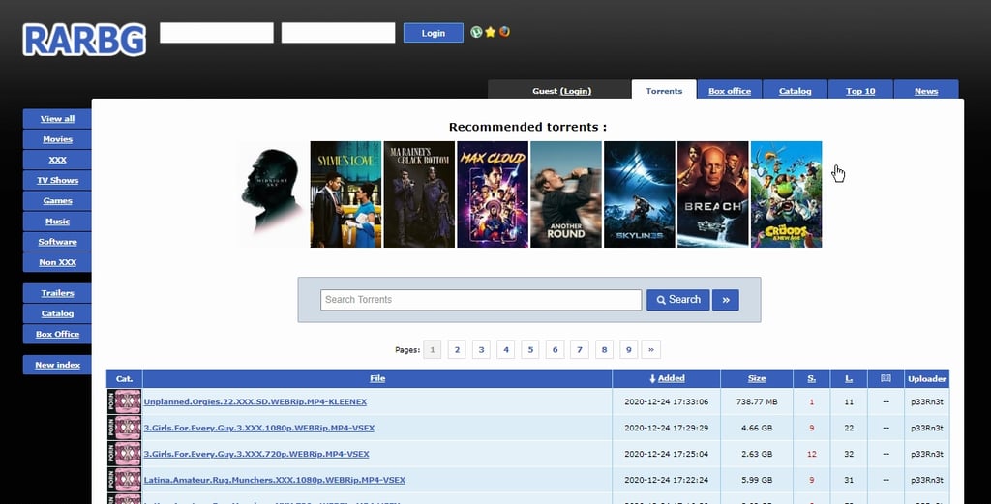This screenshot has height=504, width=991.
Task: Open 3.Girls.For.Every.Guy.3.XXX.1080p.WEBRip.MP4-VSEX link
Action: (259, 428)
